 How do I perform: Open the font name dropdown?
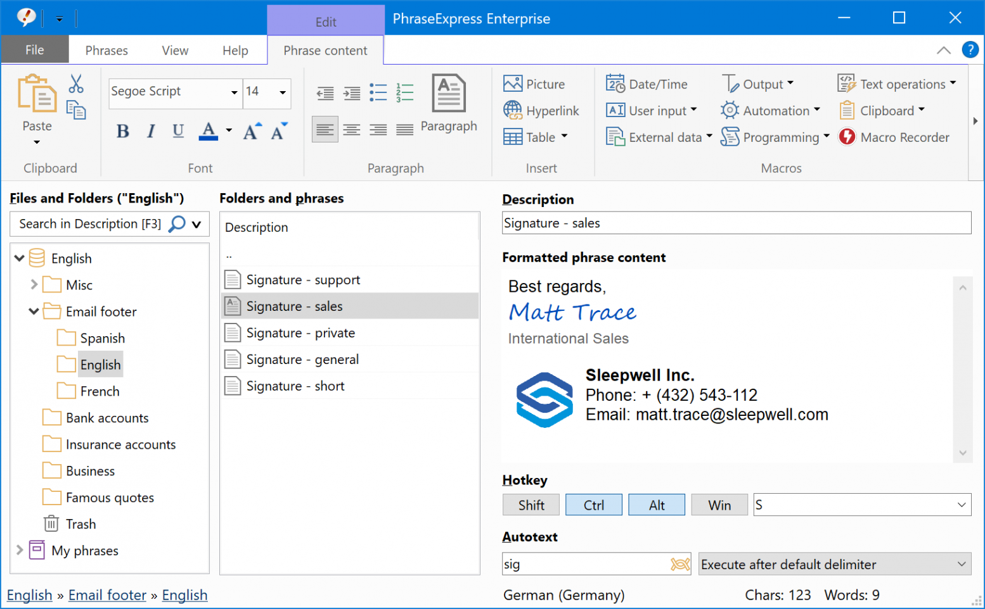[233, 92]
